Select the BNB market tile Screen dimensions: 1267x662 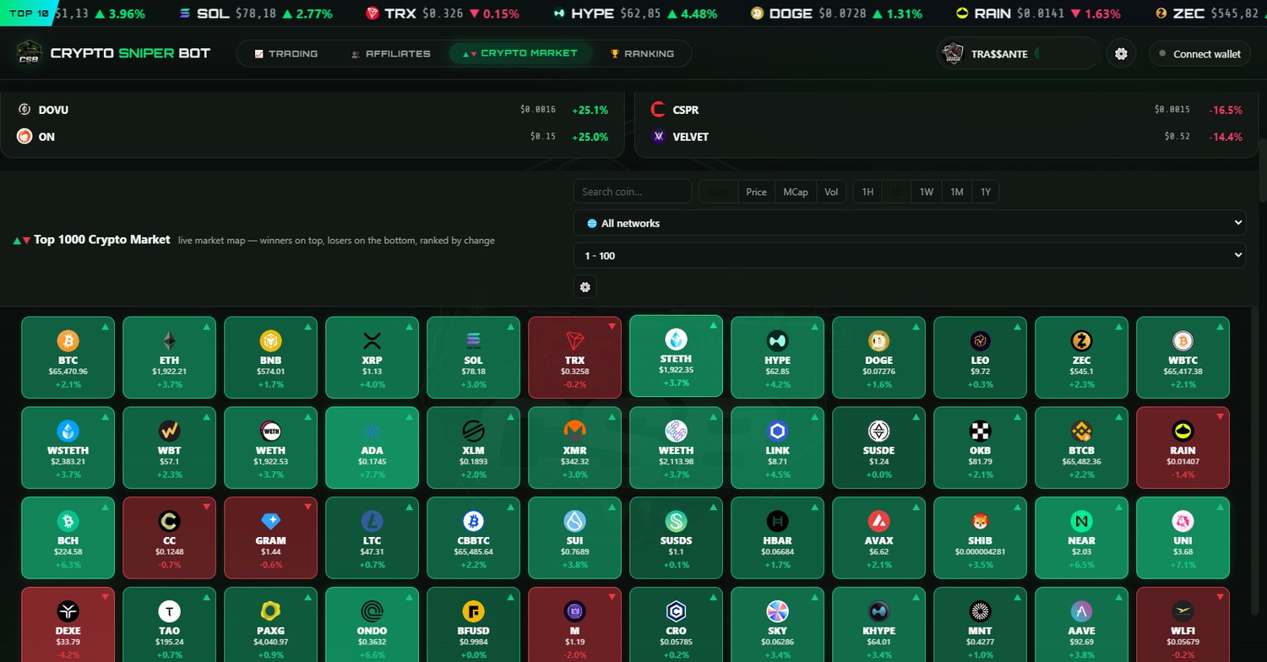[270, 357]
